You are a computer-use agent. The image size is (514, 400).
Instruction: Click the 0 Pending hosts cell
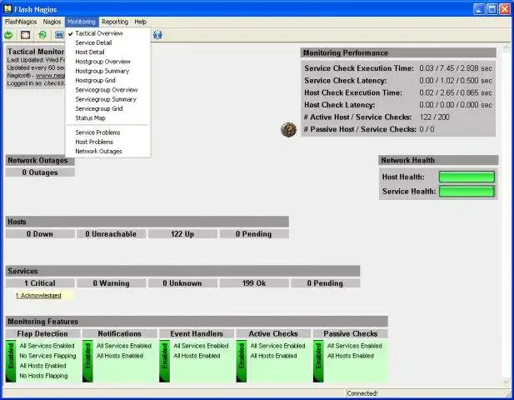254,234
